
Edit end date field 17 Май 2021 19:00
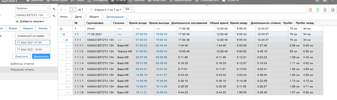[33, 50]
